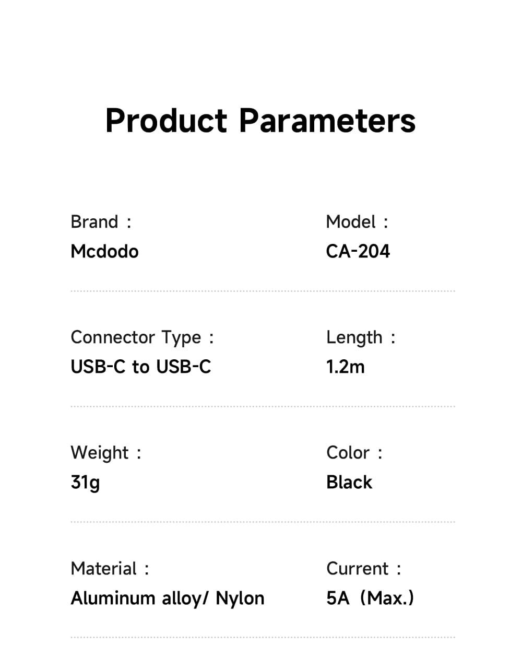Select the "Aluminum alloy/ Nylon" text
Viewport: 522px width, 657px height.
(x=167, y=598)
